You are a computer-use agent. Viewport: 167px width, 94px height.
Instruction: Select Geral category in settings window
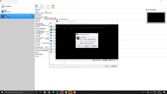(x=53, y=27)
